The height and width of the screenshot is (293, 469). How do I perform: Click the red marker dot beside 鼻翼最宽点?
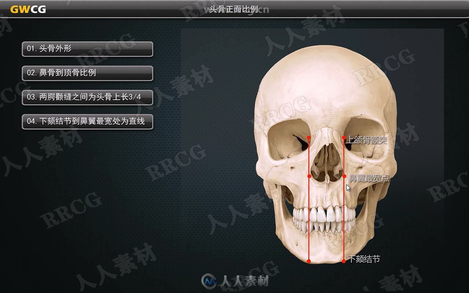pyautogui.click(x=344, y=176)
